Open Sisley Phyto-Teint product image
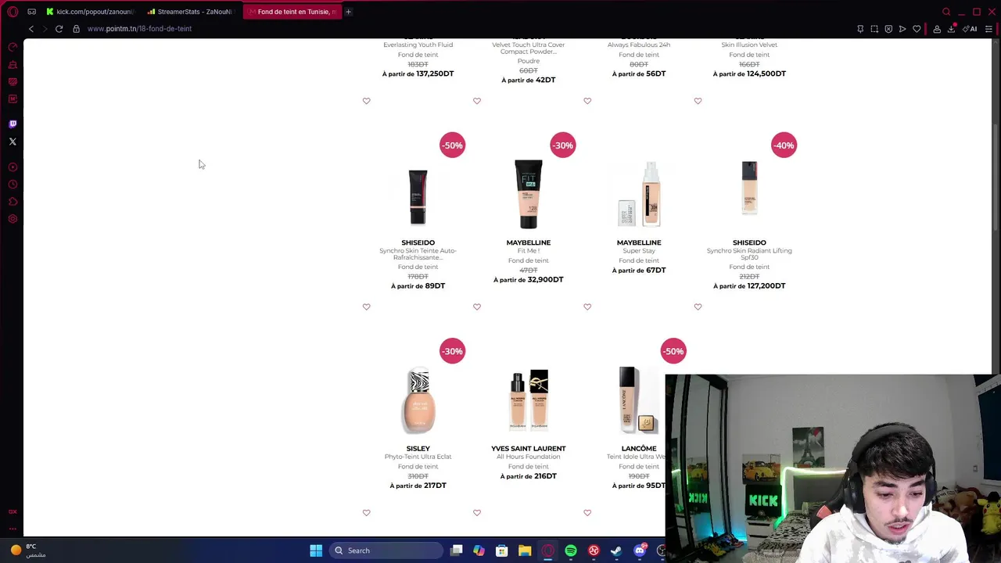 click(418, 400)
